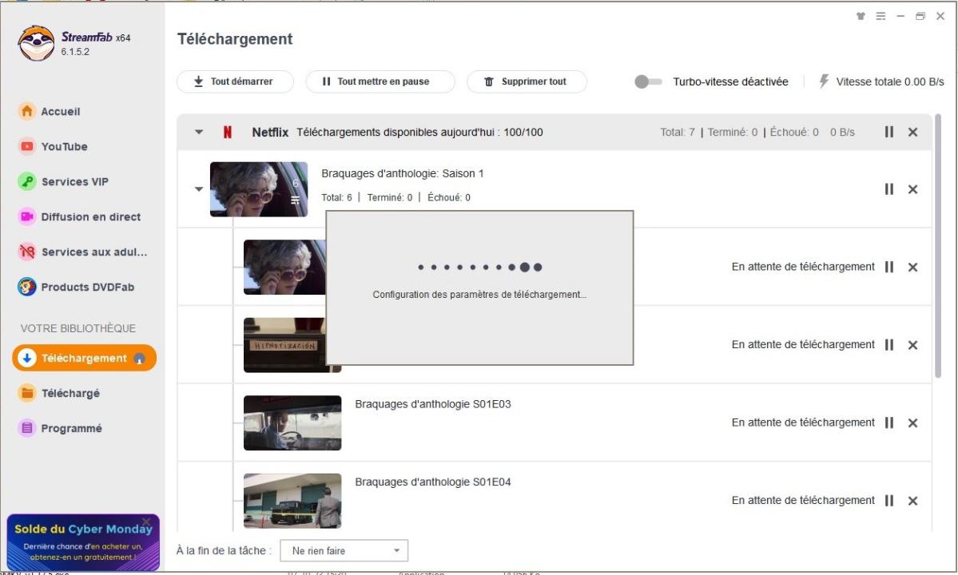Remove the Netflix download group

(912, 132)
